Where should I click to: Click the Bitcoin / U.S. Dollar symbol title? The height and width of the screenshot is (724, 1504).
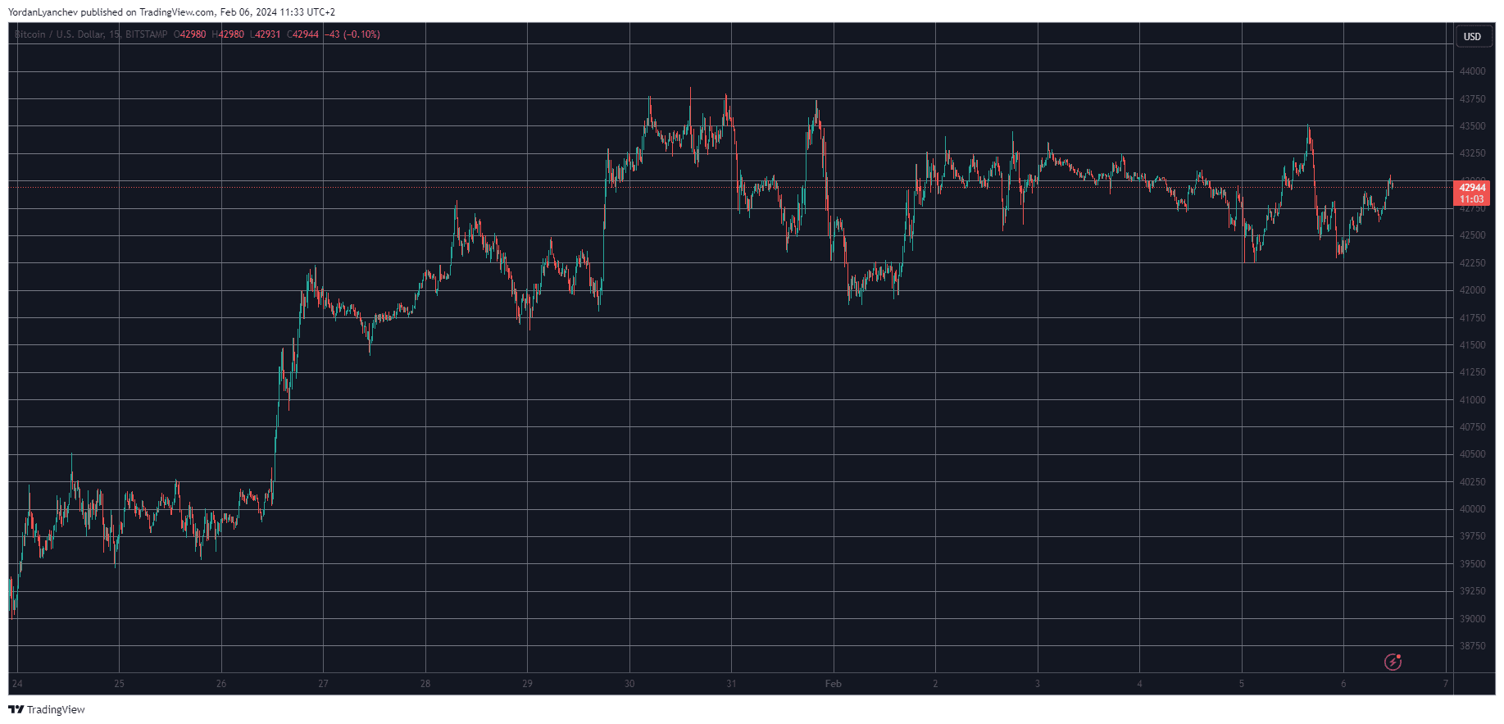tap(59, 34)
